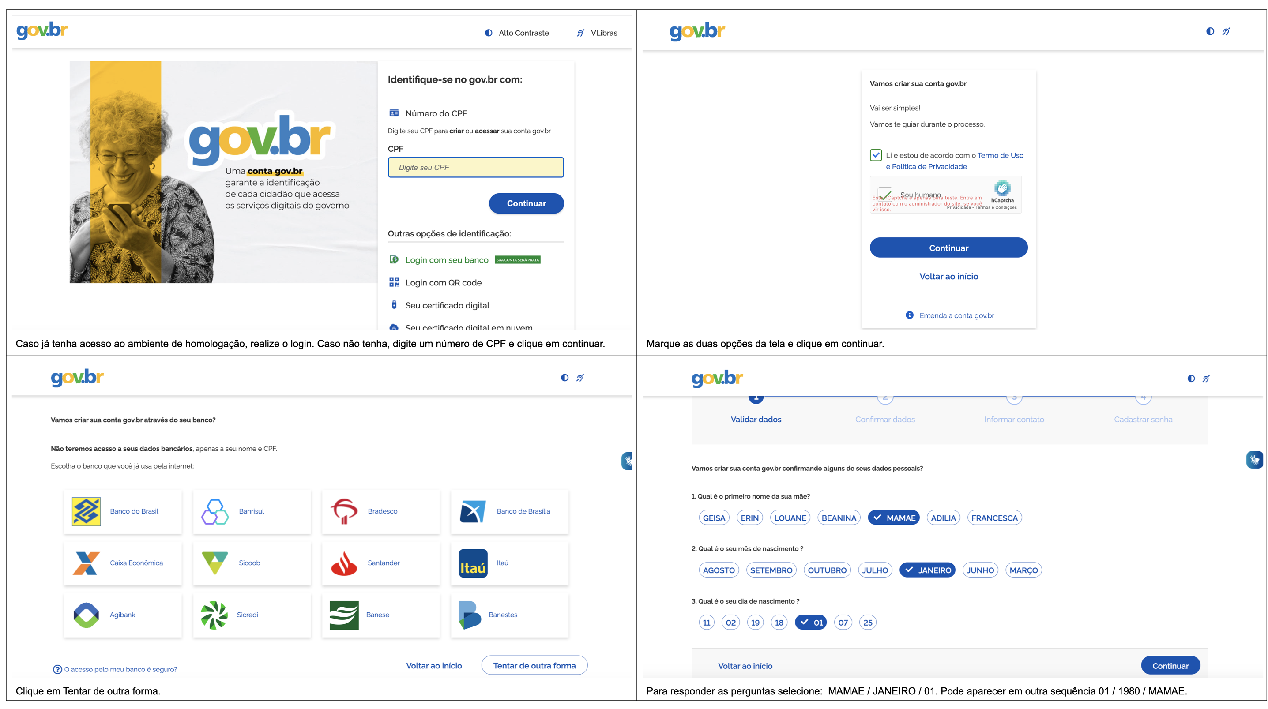The width and height of the screenshot is (1268, 709).
Task: Click the Continuar button
Action: coord(526,203)
